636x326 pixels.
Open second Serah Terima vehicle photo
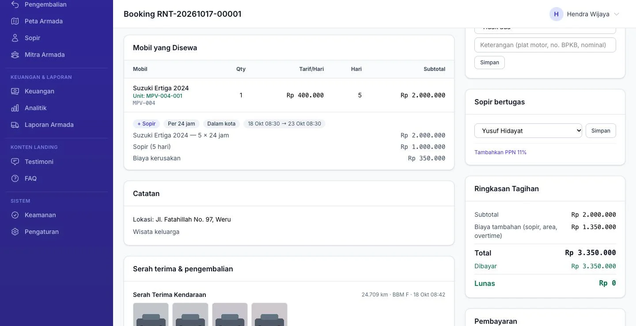pos(190,315)
